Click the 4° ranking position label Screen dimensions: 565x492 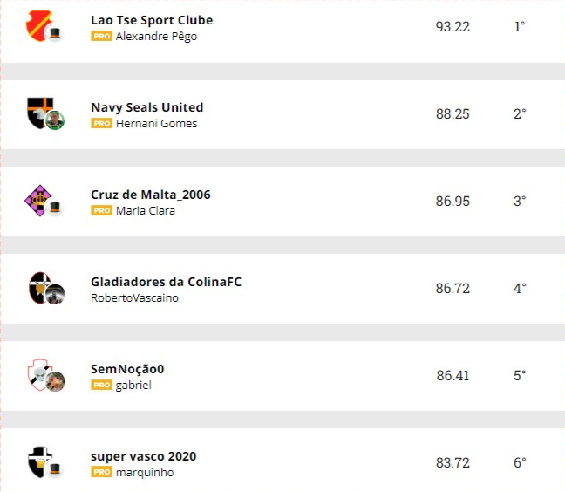click(520, 289)
